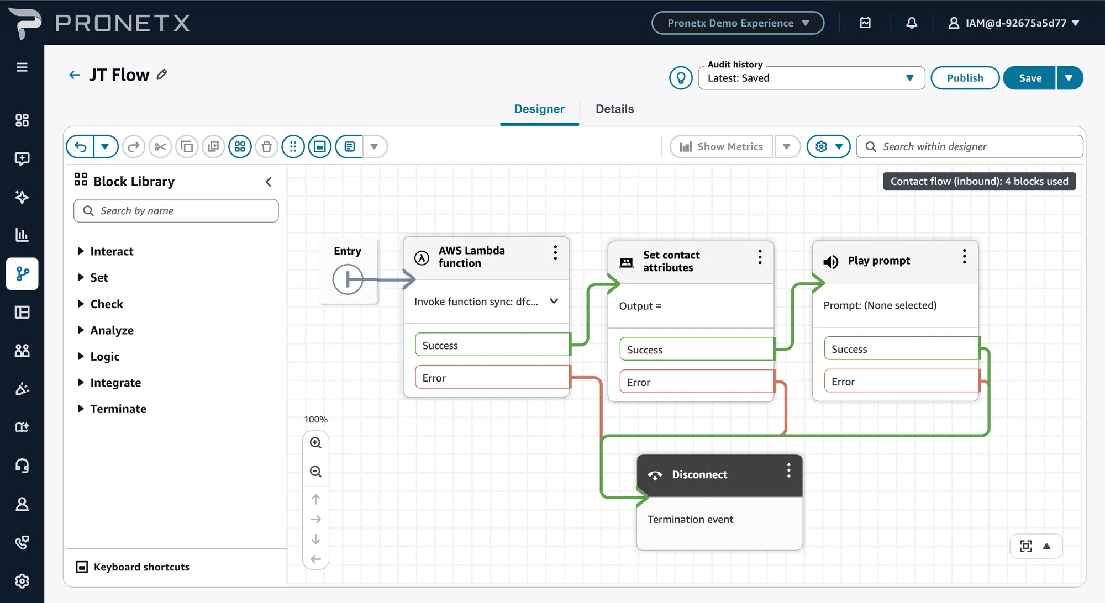
Task: Click the redo arrow in designer toolbar
Action: coord(134,147)
